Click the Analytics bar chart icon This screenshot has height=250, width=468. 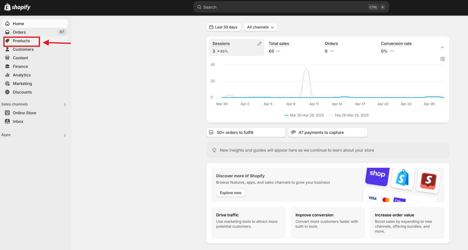(x=7, y=75)
